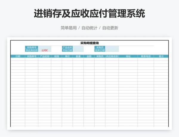Screen dimensions: 179x137
Task: Click the 单价 column header
Action: (67, 56)
